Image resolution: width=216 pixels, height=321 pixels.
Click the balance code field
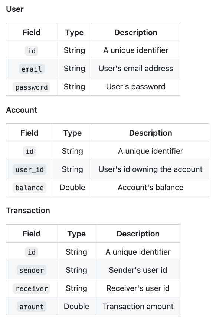tap(30, 188)
